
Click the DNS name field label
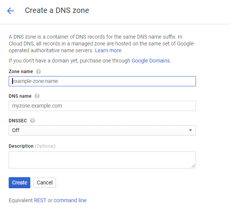[x=20, y=96]
